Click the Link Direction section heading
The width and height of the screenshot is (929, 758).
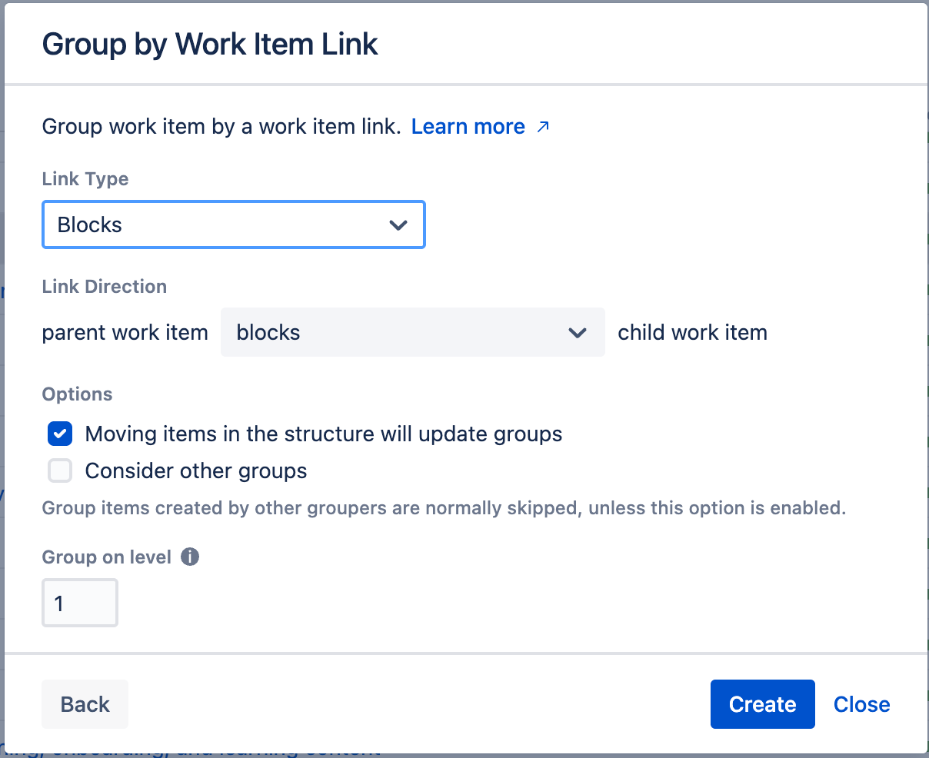(104, 286)
